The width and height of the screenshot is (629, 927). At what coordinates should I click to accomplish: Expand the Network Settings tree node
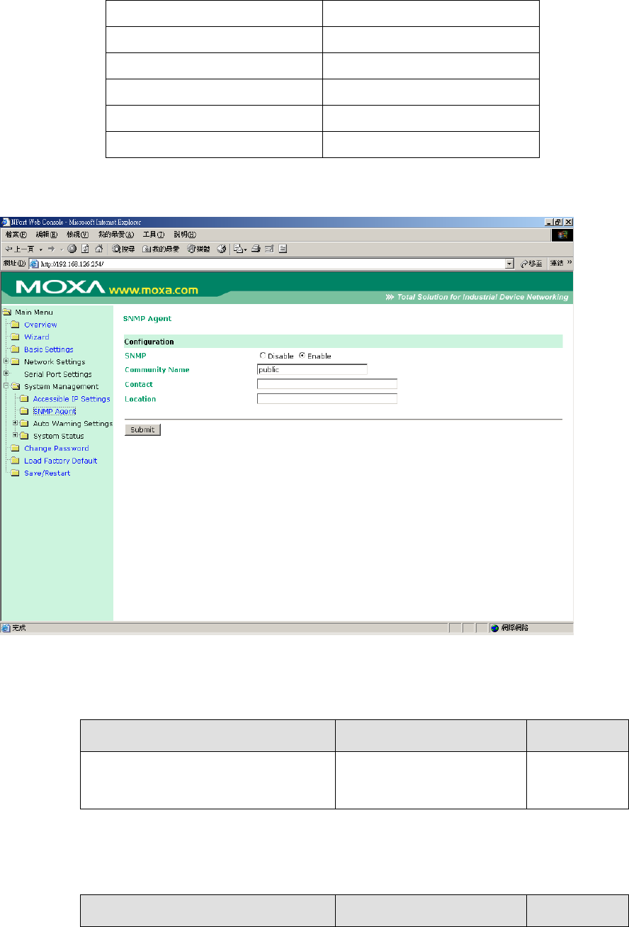coord(6,361)
